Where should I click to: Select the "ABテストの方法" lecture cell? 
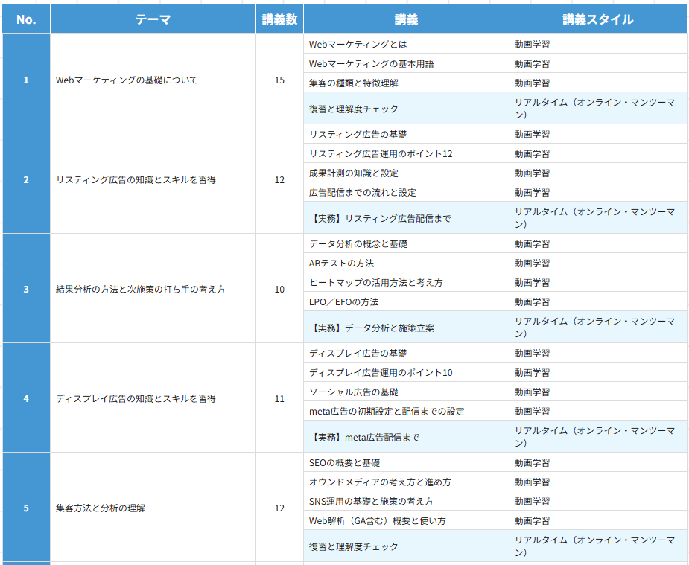(406, 264)
